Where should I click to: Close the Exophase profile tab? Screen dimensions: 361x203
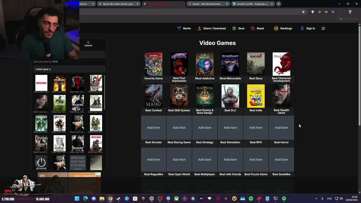(272, 4)
